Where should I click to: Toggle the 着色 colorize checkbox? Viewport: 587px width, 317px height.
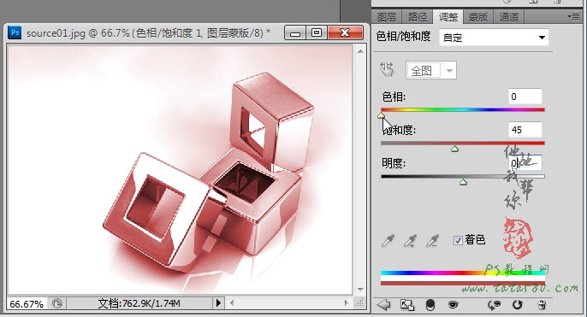(458, 240)
